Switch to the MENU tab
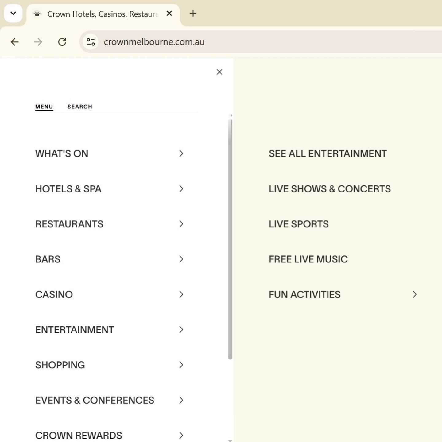Viewport: 442px width, 442px height. [44, 107]
